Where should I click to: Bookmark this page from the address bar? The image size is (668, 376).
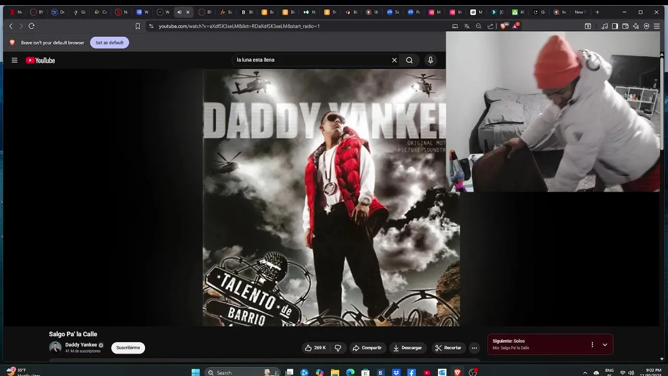click(138, 26)
